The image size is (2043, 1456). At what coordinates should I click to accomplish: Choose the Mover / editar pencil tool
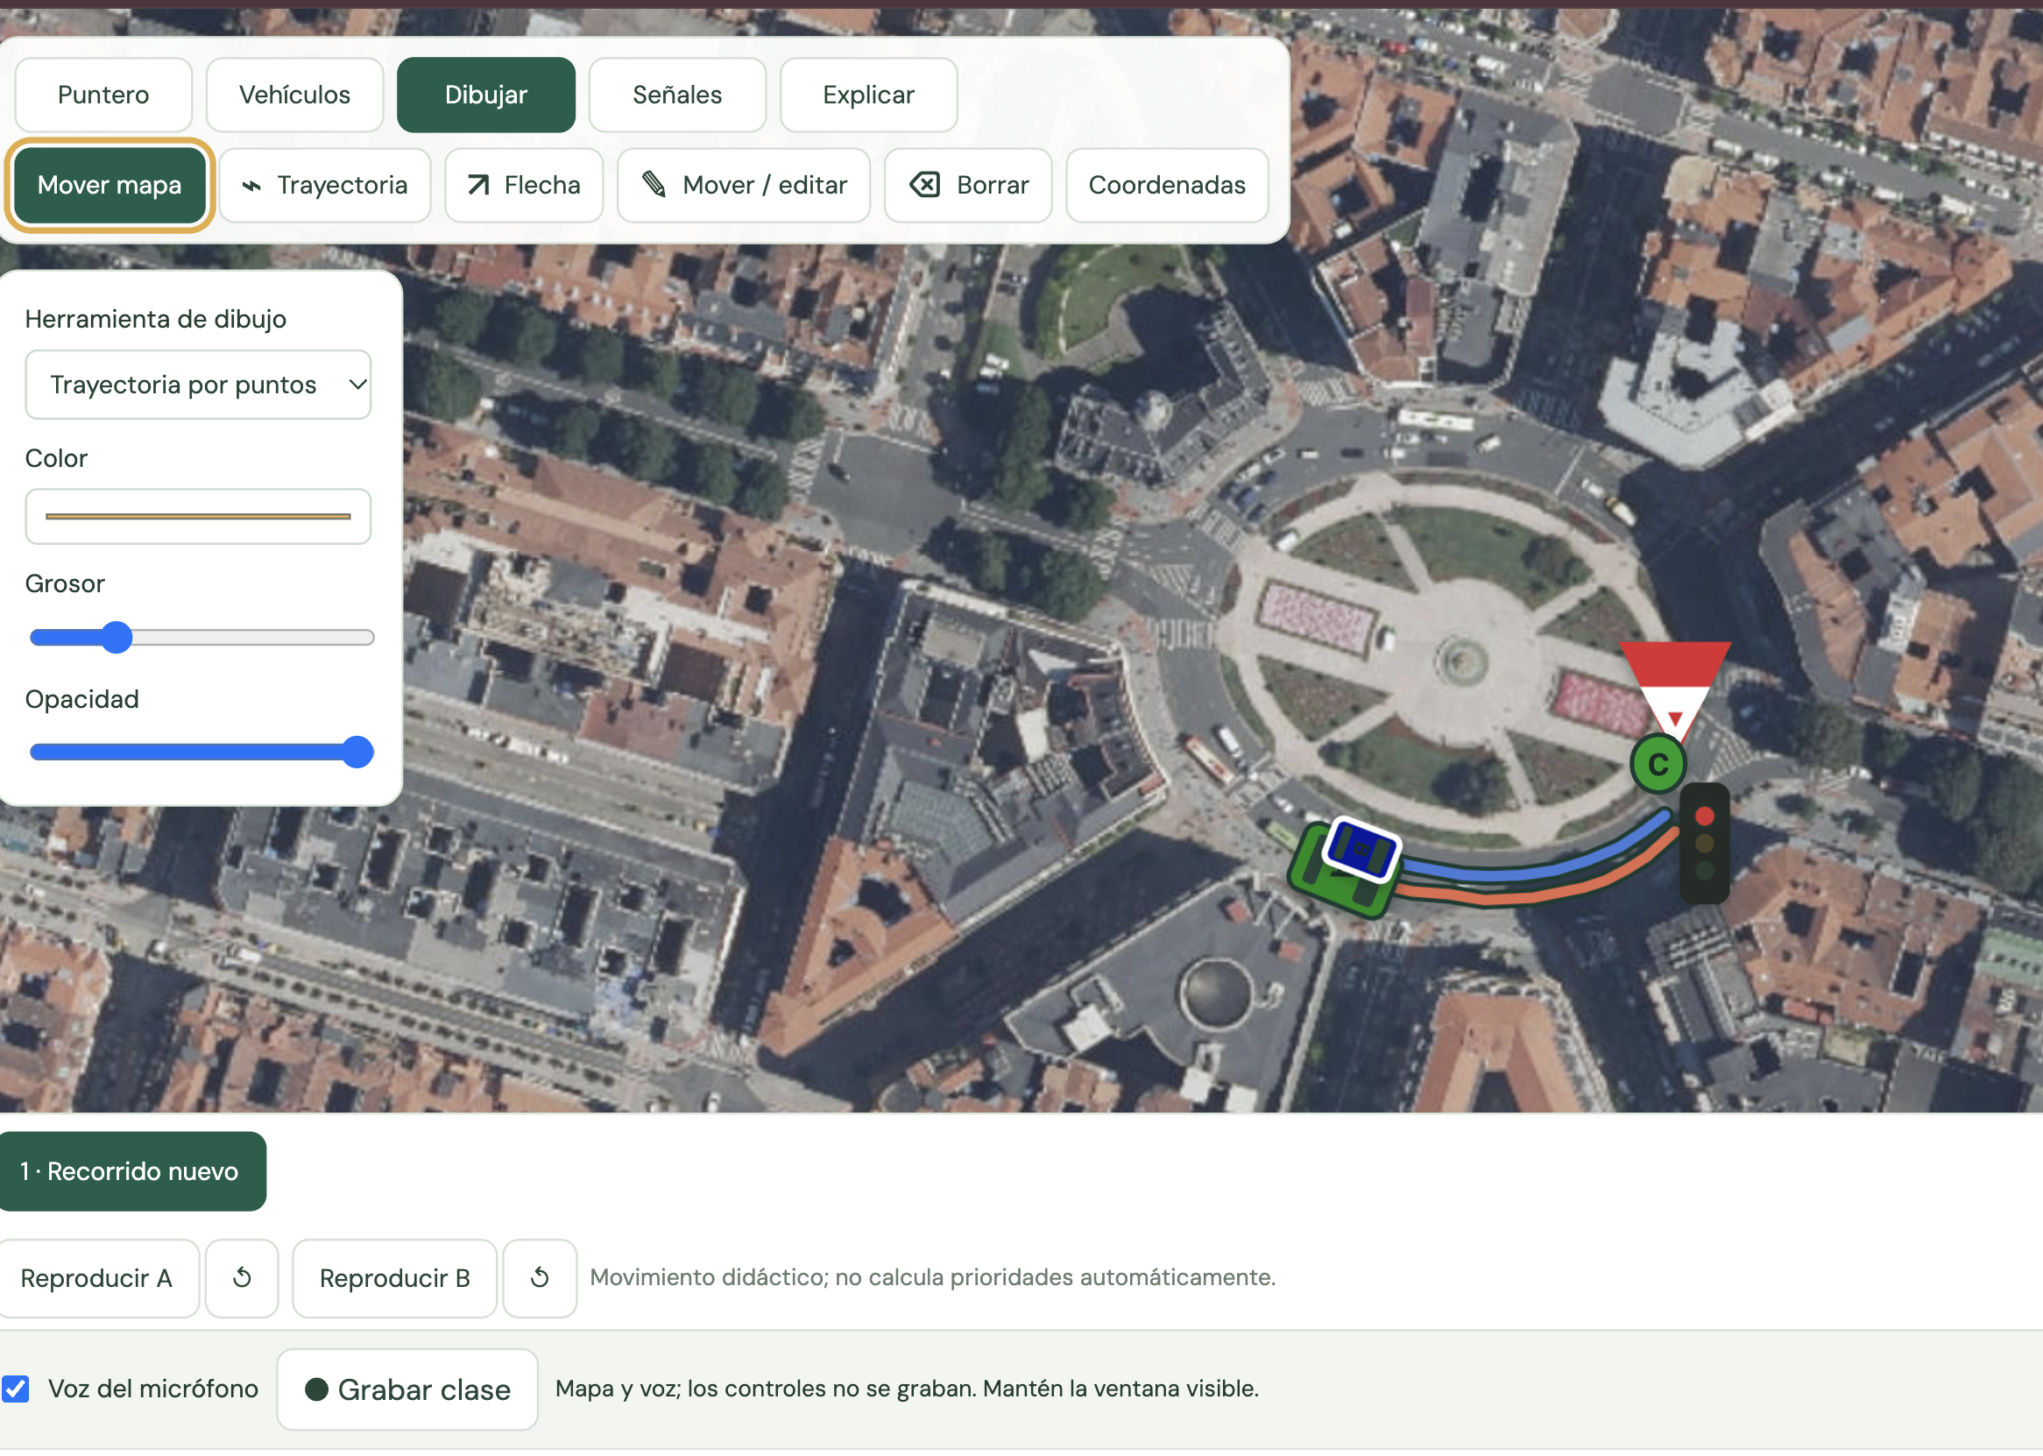(743, 185)
